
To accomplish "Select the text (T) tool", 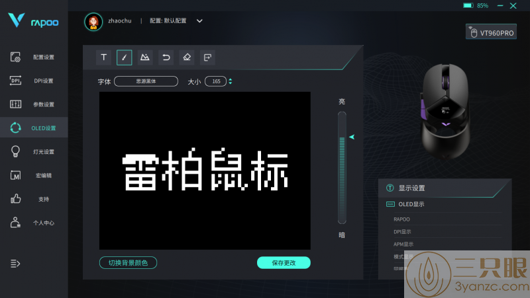I will point(104,57).
